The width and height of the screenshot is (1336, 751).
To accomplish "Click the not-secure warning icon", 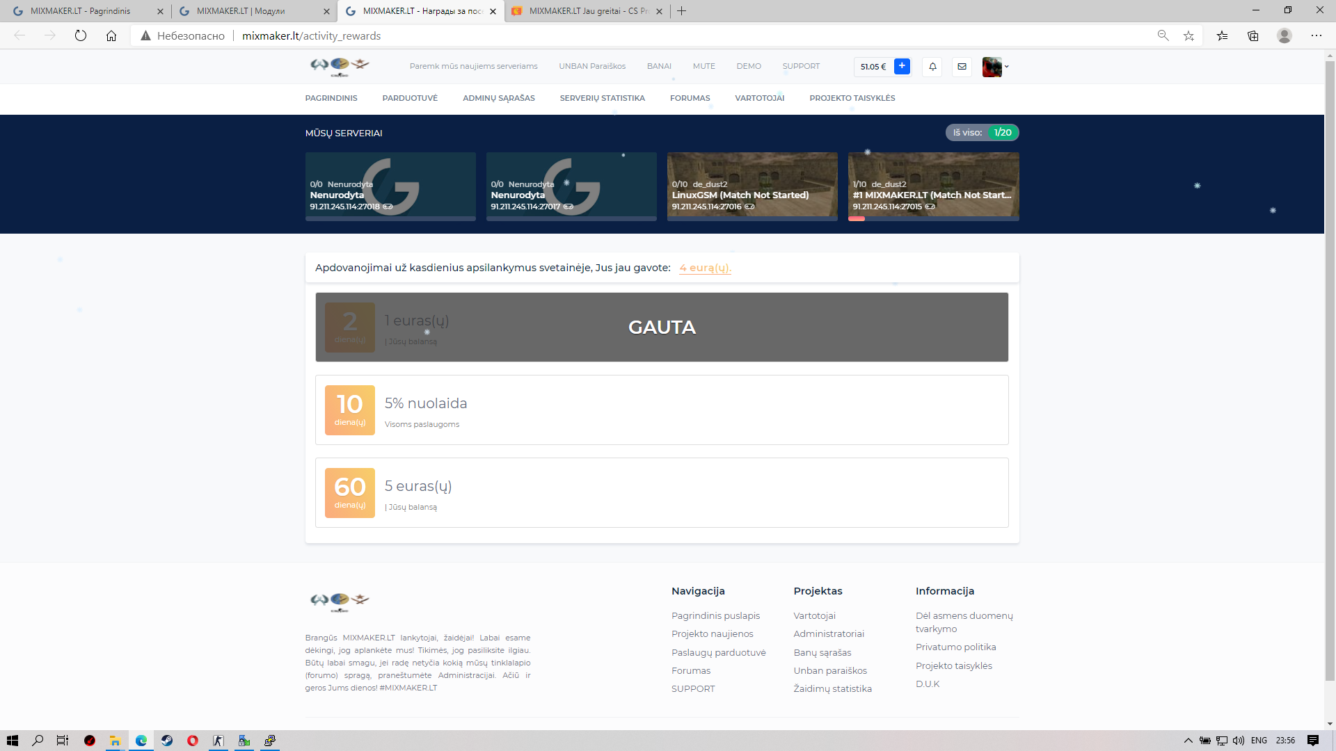I will (x=145, y=35).
